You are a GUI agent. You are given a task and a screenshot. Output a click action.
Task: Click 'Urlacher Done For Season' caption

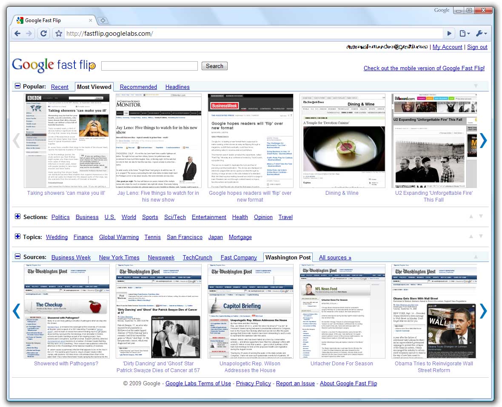point(342,364)
